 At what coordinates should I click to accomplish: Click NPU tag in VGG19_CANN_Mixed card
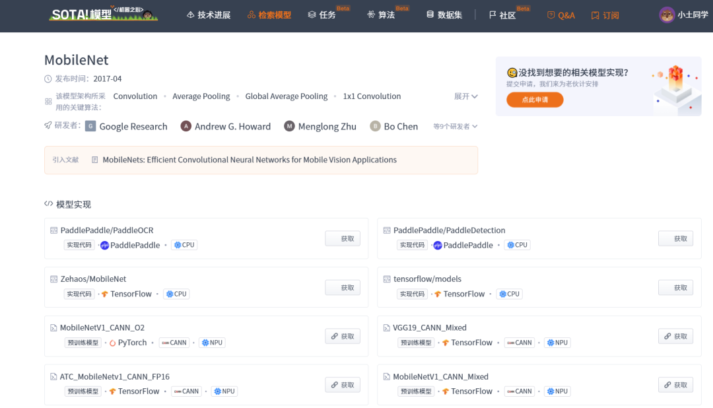tap(557, 343)
